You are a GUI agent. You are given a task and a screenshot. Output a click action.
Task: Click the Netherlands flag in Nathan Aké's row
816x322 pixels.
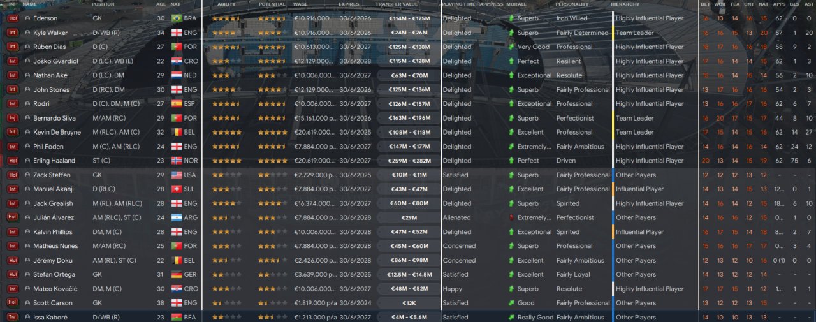177,75
